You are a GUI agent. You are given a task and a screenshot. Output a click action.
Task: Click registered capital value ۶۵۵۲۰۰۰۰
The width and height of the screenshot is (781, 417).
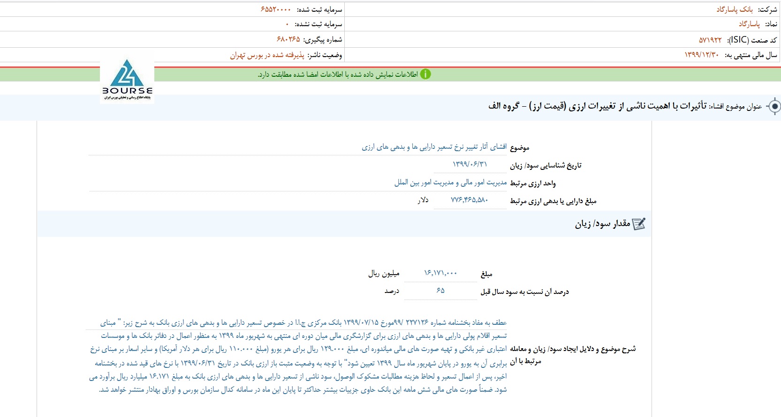[276, 9]
